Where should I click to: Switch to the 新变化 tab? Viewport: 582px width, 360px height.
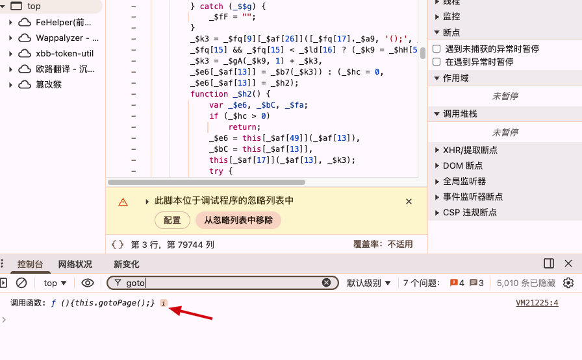pos(126,265)
